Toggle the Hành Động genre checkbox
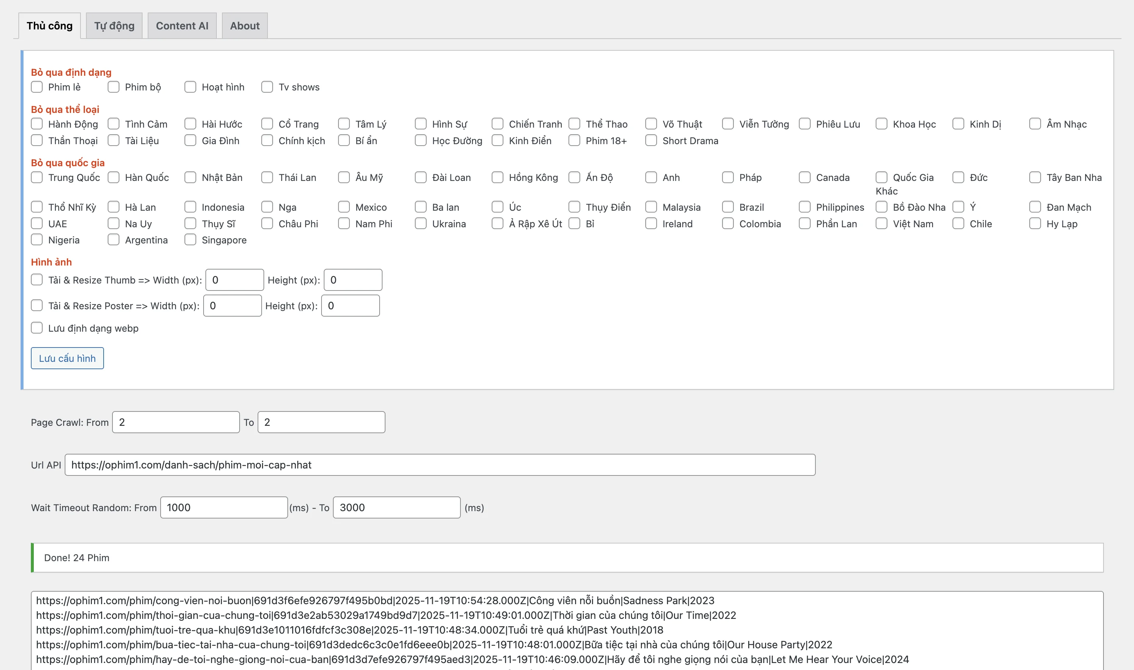 pos(36,124)
